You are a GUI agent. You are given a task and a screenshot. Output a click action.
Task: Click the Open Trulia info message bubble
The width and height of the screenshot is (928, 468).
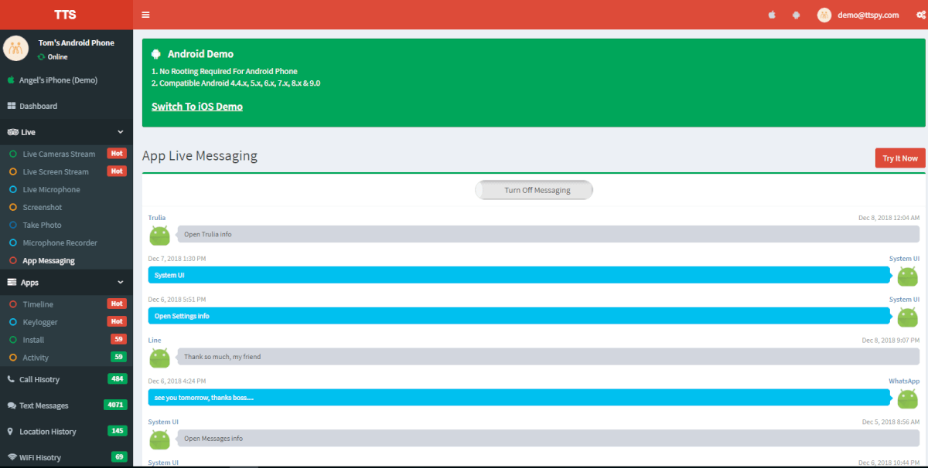coord(548,234)
